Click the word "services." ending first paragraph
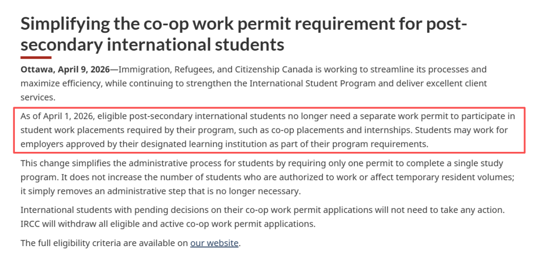This screenshot has width=536, height=264. 38,98
